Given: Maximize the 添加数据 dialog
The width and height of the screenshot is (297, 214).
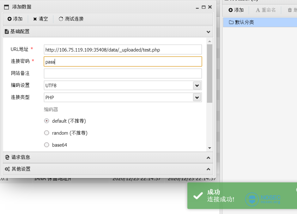Looking at the screenshot, I should pyautogui.click(x=203, y=7).
